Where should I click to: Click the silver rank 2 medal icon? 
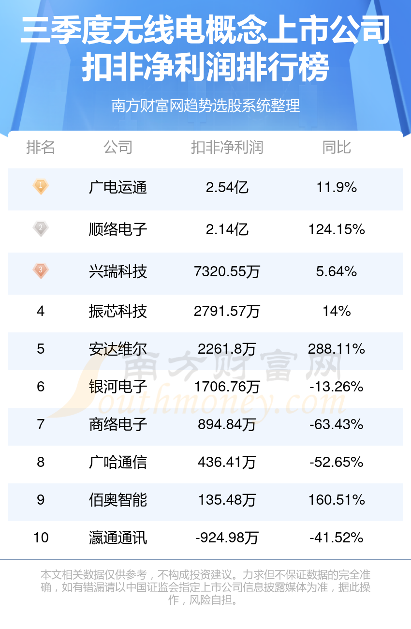tap(41, 228)
